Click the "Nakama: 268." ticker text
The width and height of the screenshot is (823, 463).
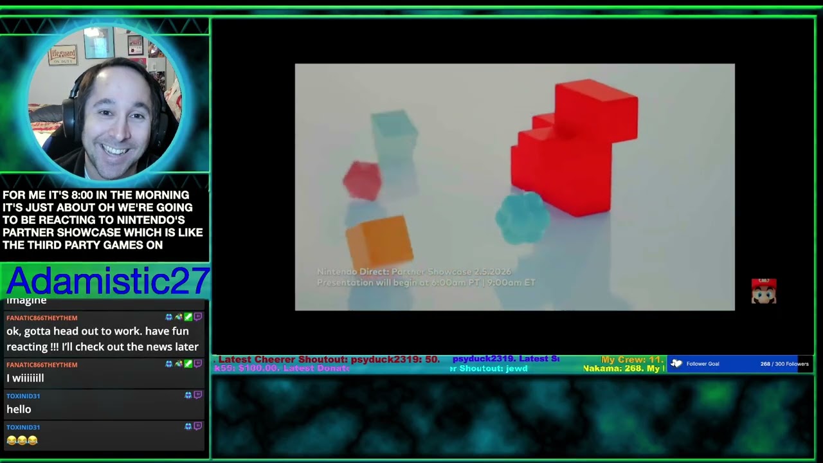pyautogui.click(x=613, y=368)
